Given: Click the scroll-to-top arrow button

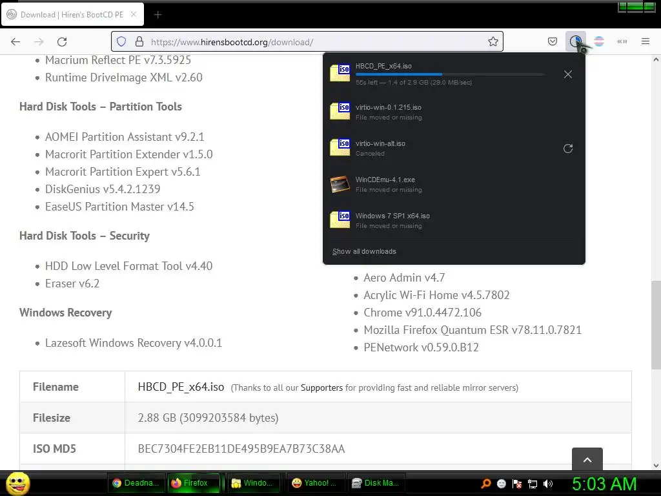Looking at the screenshot, I should (587, 459).
